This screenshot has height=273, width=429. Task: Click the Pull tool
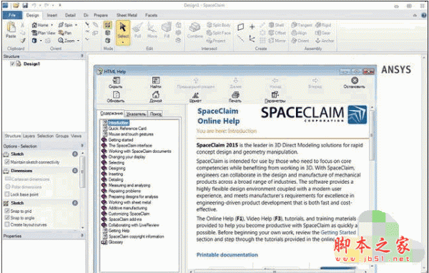pyautogui.click(x=137, y=31)
